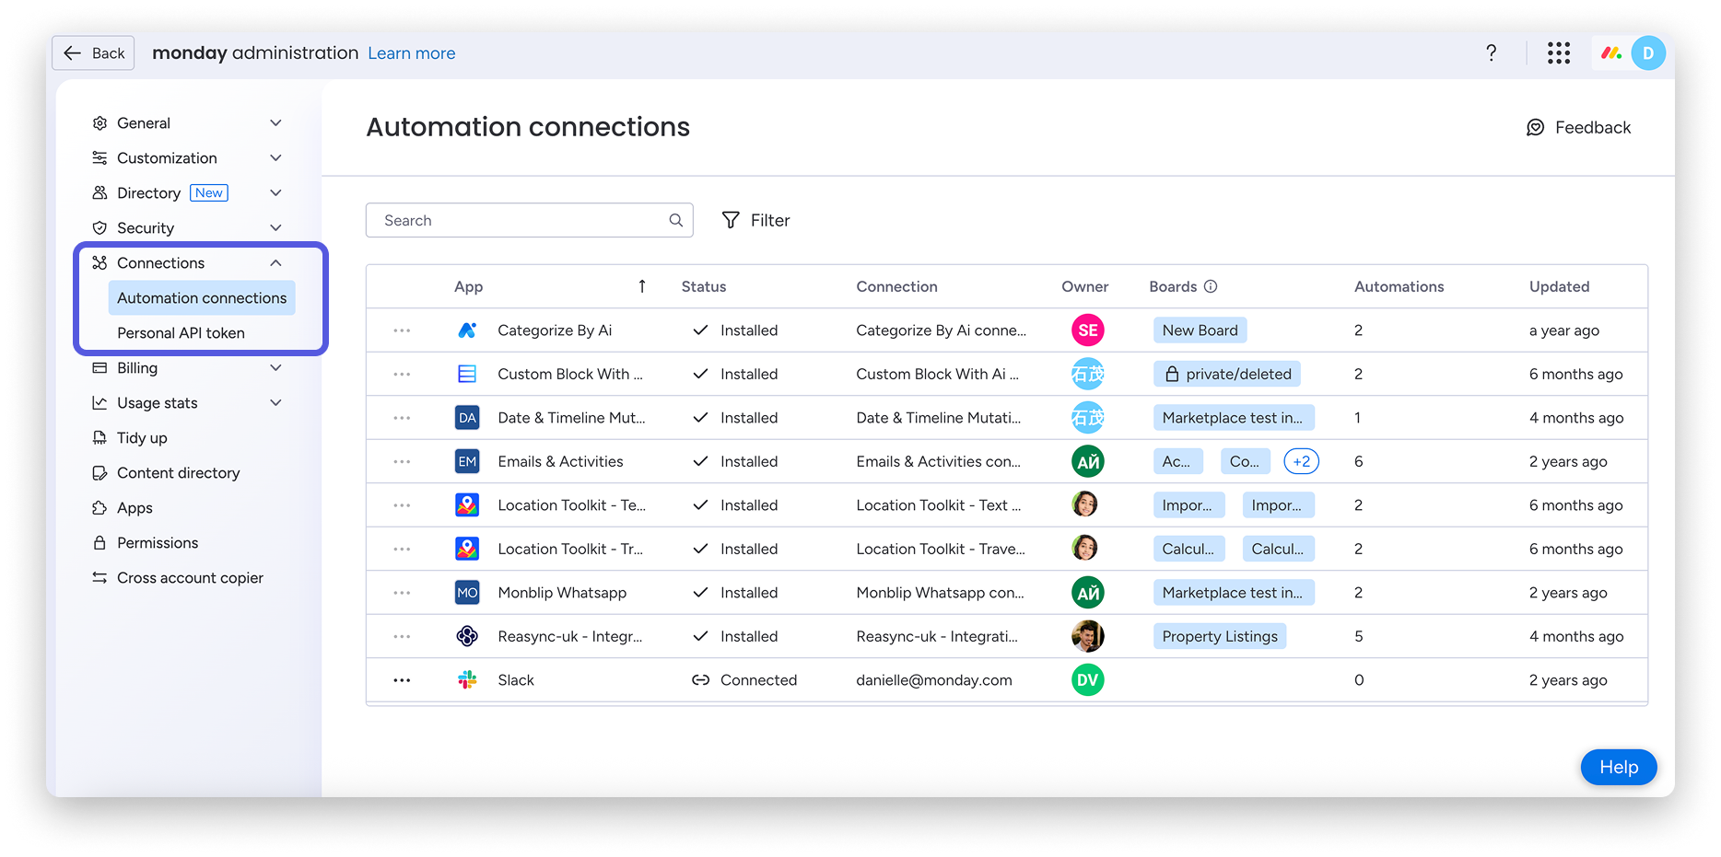Image resolution: width=1721 pixels, height=857 pixels.
Task: Open Content directory page
Action: point(178,473)
